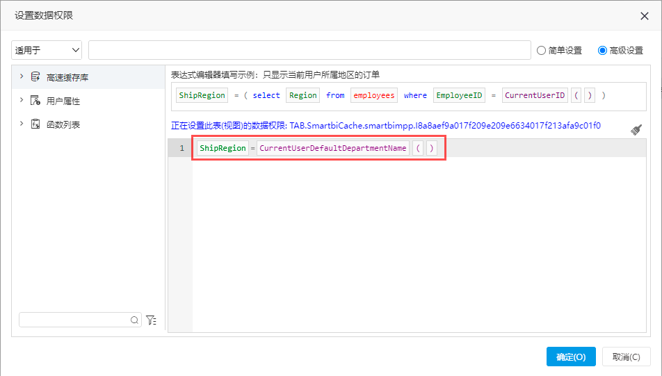This screenshot has width=662, height=376.
Task: Select the 高级设置 radio button
Action: (602, 50)
